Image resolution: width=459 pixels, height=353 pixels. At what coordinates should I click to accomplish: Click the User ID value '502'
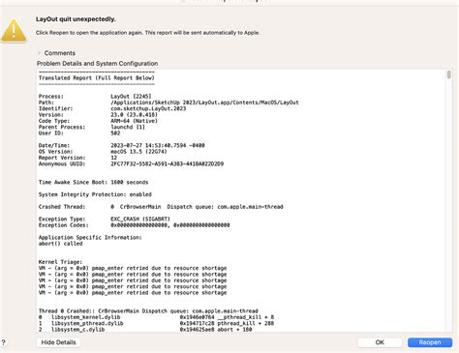click(115, 133)
